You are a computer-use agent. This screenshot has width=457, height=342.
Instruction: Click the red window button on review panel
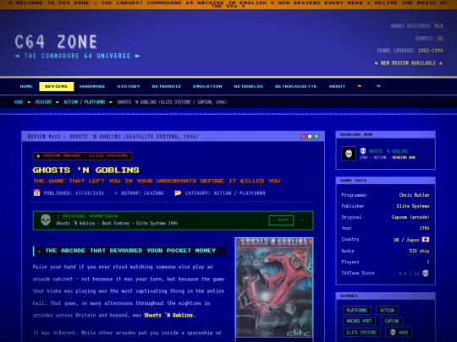coord(304,137)
